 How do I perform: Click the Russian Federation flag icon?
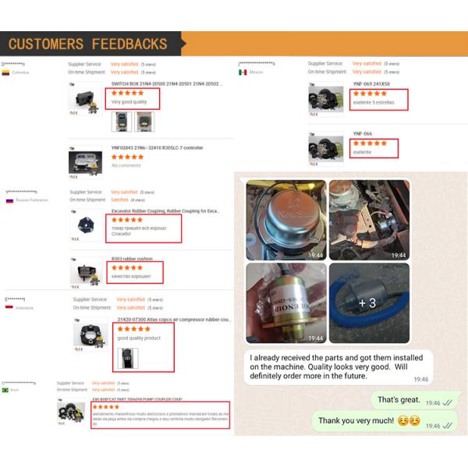coord(10,200)
